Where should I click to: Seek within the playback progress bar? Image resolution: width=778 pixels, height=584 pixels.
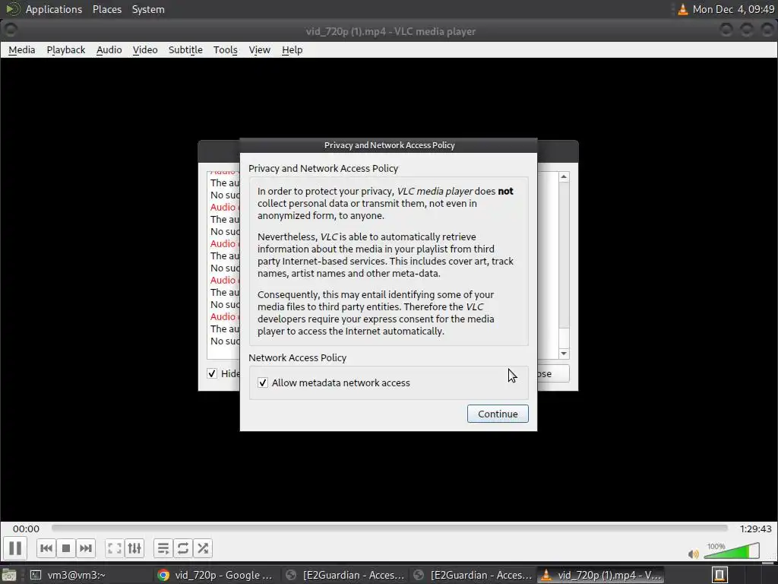click(390, 528)
